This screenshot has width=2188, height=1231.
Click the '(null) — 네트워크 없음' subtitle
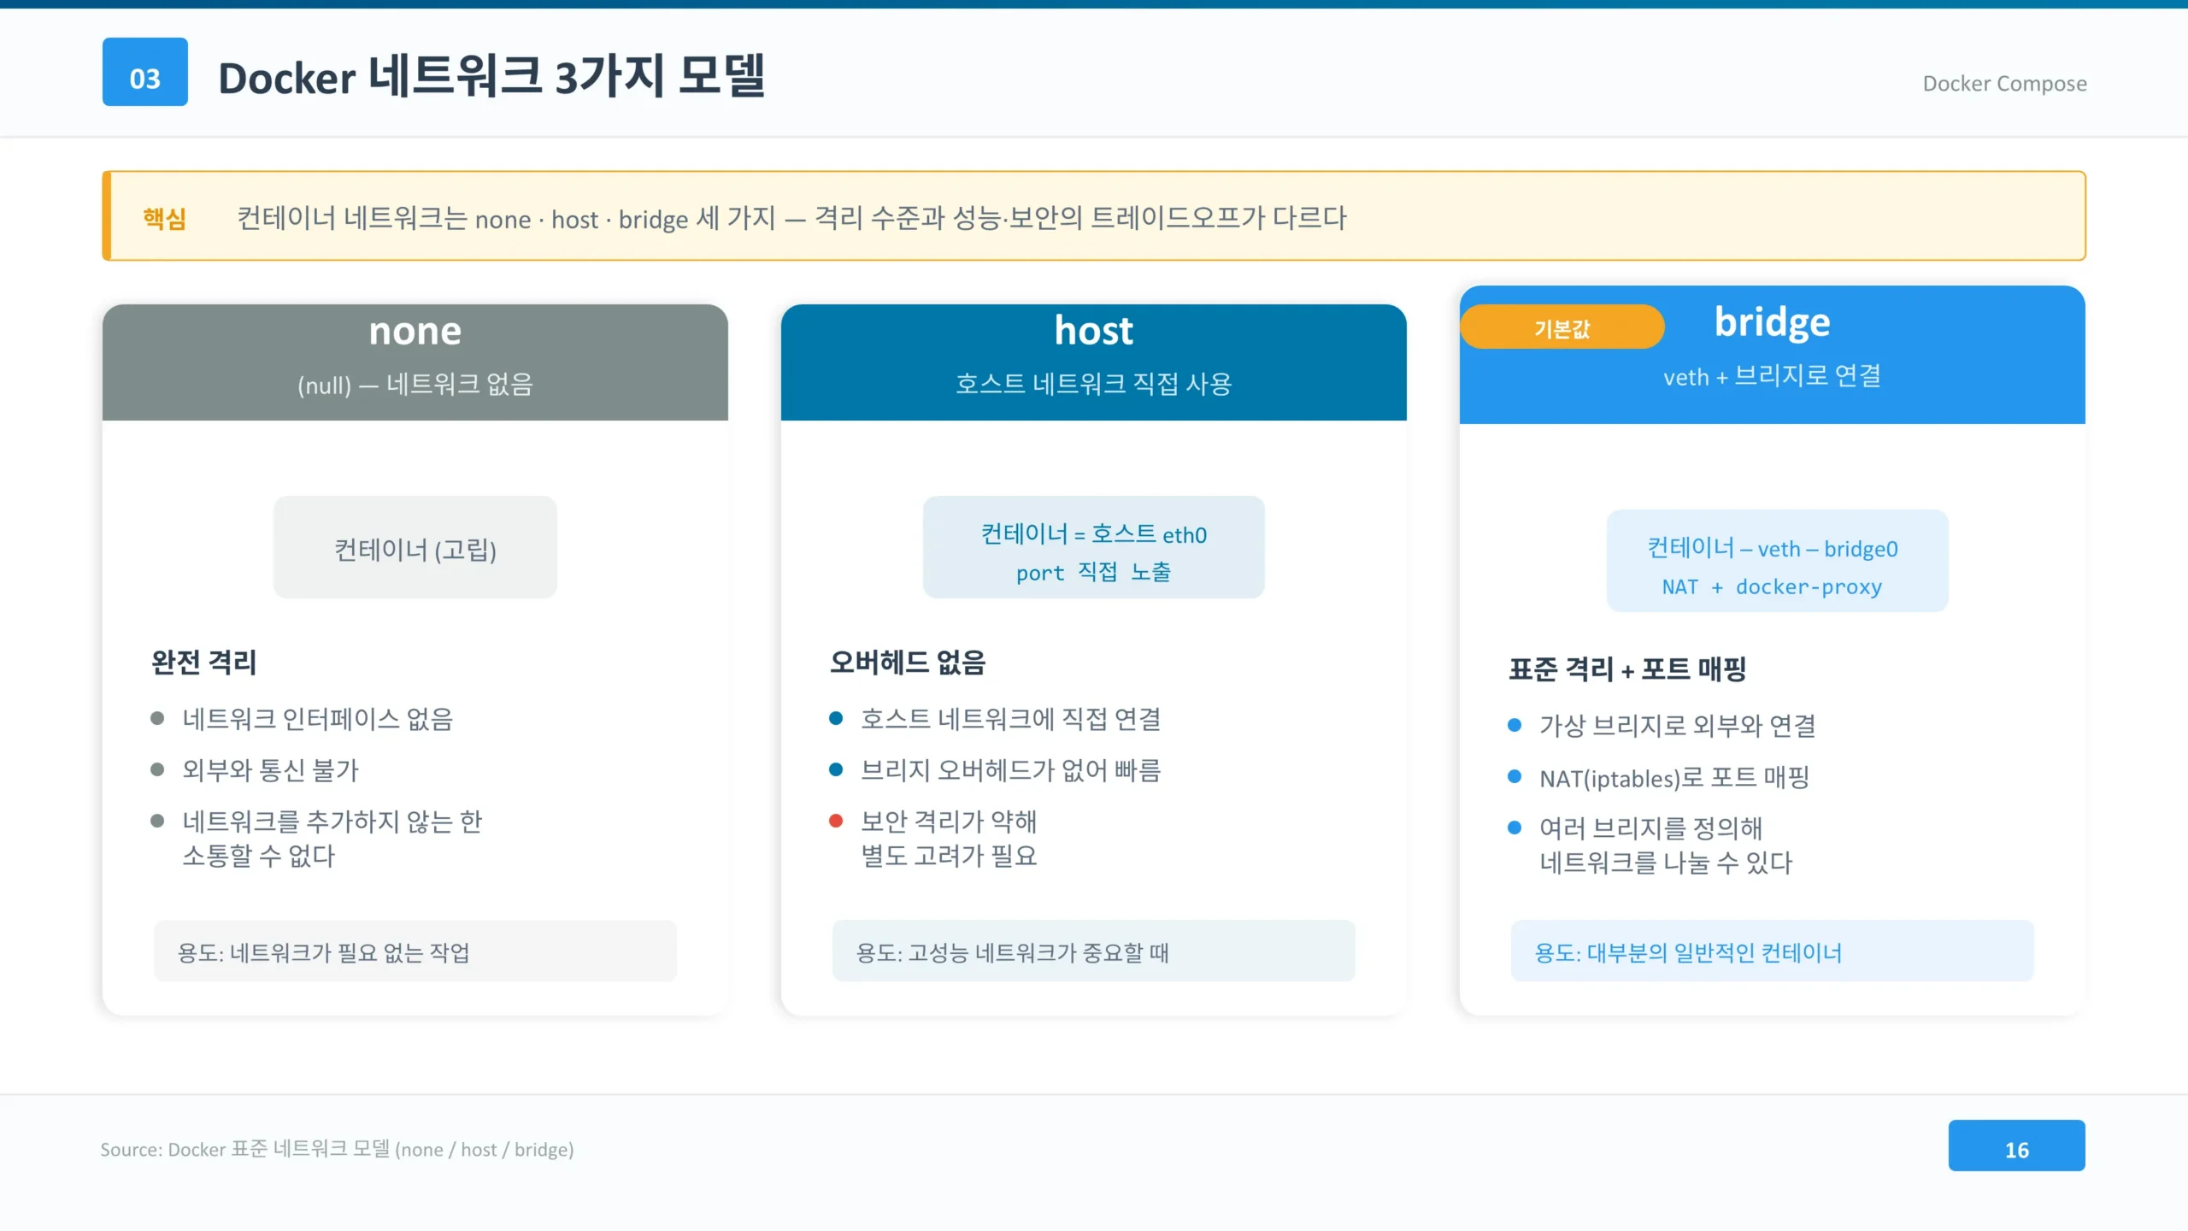(415, 384)
